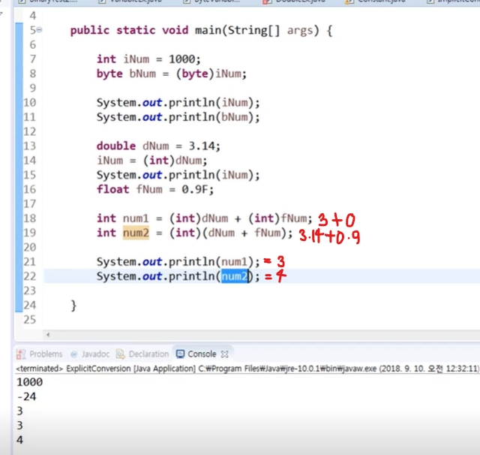Collapse the main method fold marker

(x=40, y=30)
